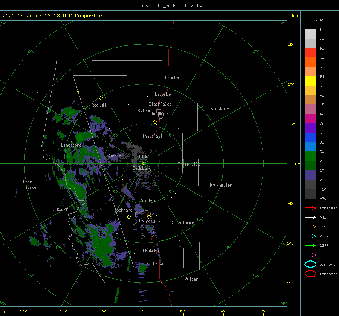The height and width of the screenshot is (316, 339).
Task: Click the Okotoks town label
Action: pos(151,251)
